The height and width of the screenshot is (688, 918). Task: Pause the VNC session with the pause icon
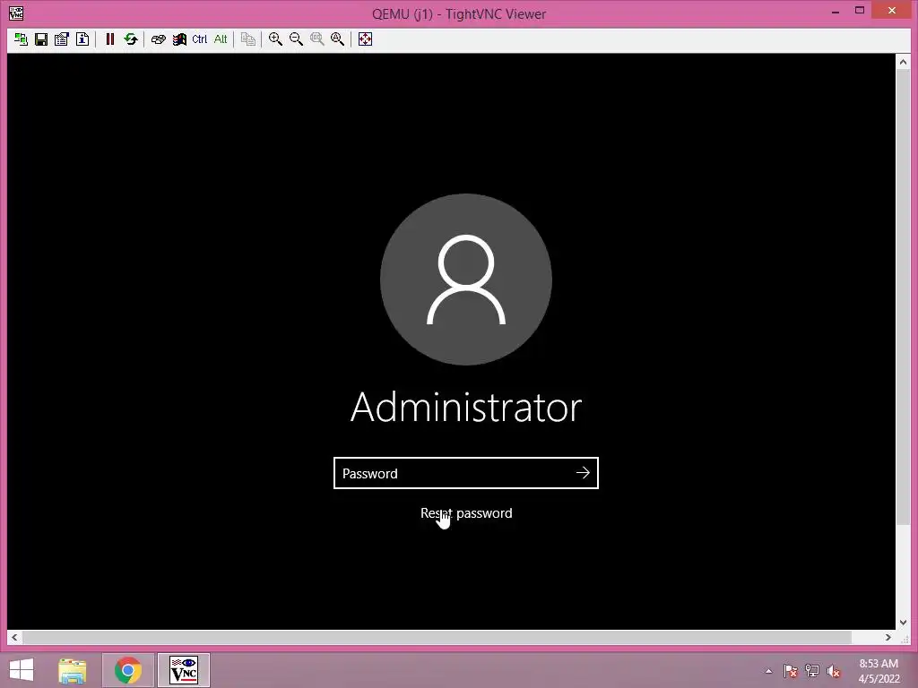pos(109,39)
